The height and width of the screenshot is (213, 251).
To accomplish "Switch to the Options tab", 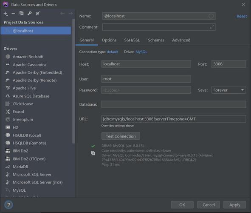I will [x=109, y=40].
